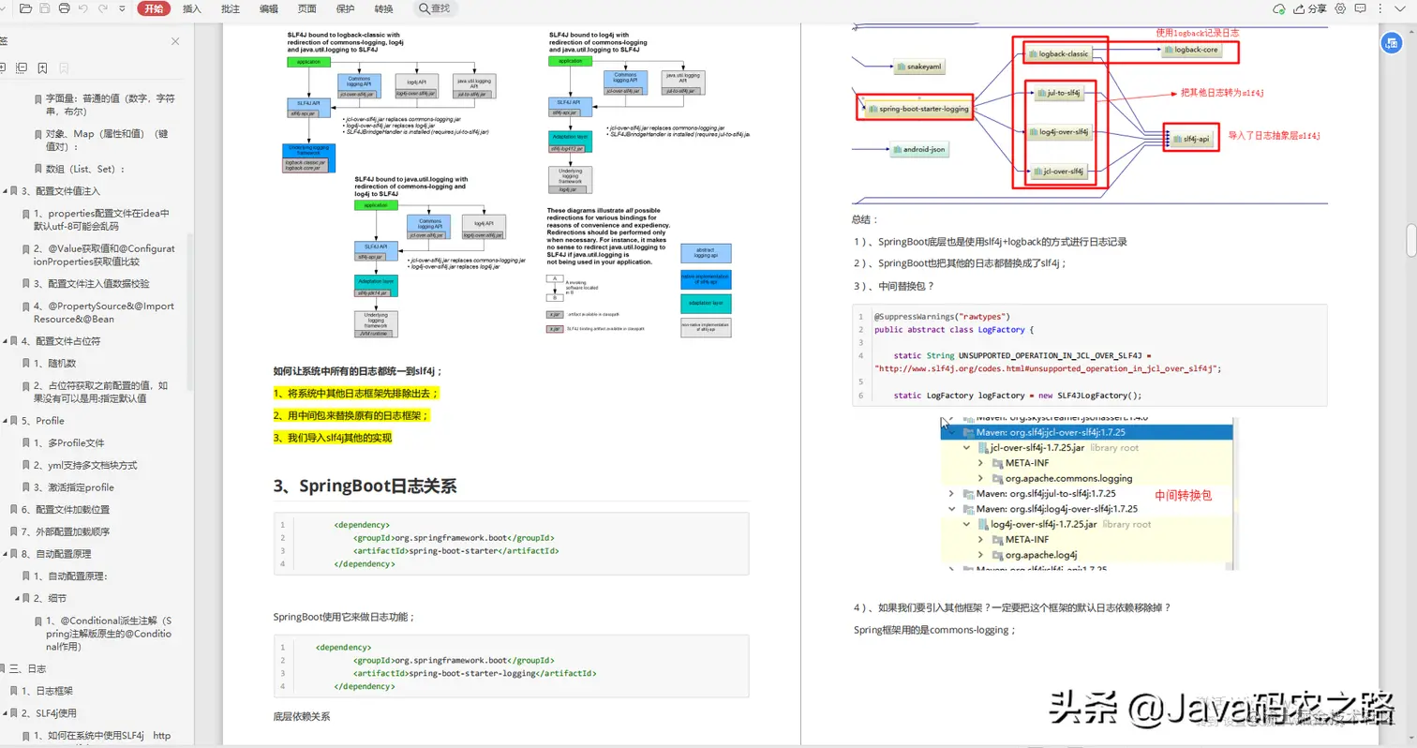Image resolution: width=1417 pixels, height=748 pixels.
Task: Check cloud sync status via cloud icon
Action: pyautogui.click(x=1278, y=8)
